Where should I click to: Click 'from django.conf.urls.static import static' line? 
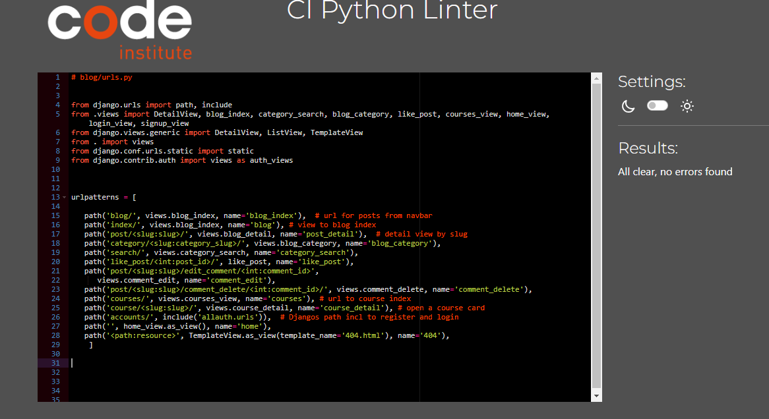pos(162,151)
